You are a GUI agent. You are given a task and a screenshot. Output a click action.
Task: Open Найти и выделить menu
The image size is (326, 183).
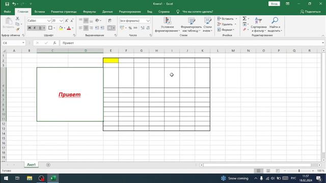pyautogui.click(x=275, y=24)
